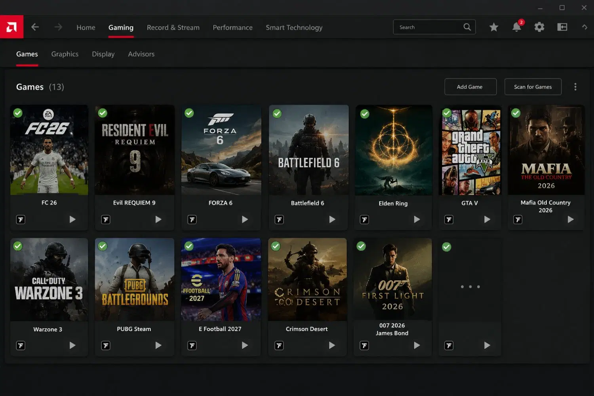The image size is (594, 396).
Task: Open the Performance tab
Action: point(232,27)
